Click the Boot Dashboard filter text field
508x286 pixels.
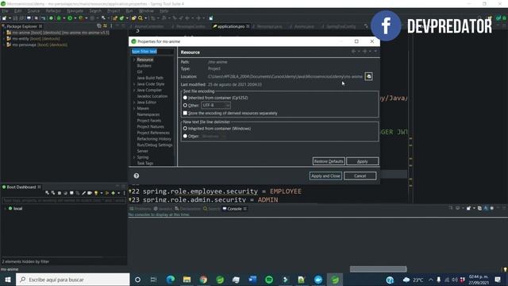63,200
